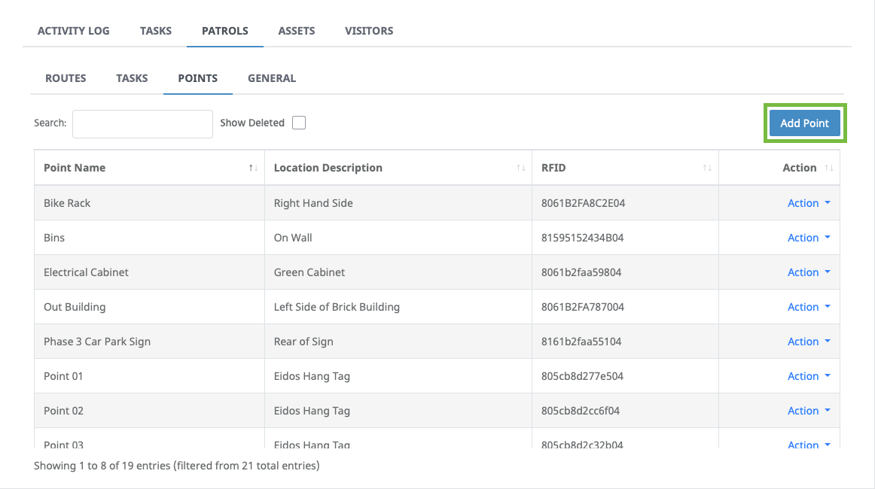Click the Action link on Point 03 row
This screenshot has height=489, width=875.
809,445
